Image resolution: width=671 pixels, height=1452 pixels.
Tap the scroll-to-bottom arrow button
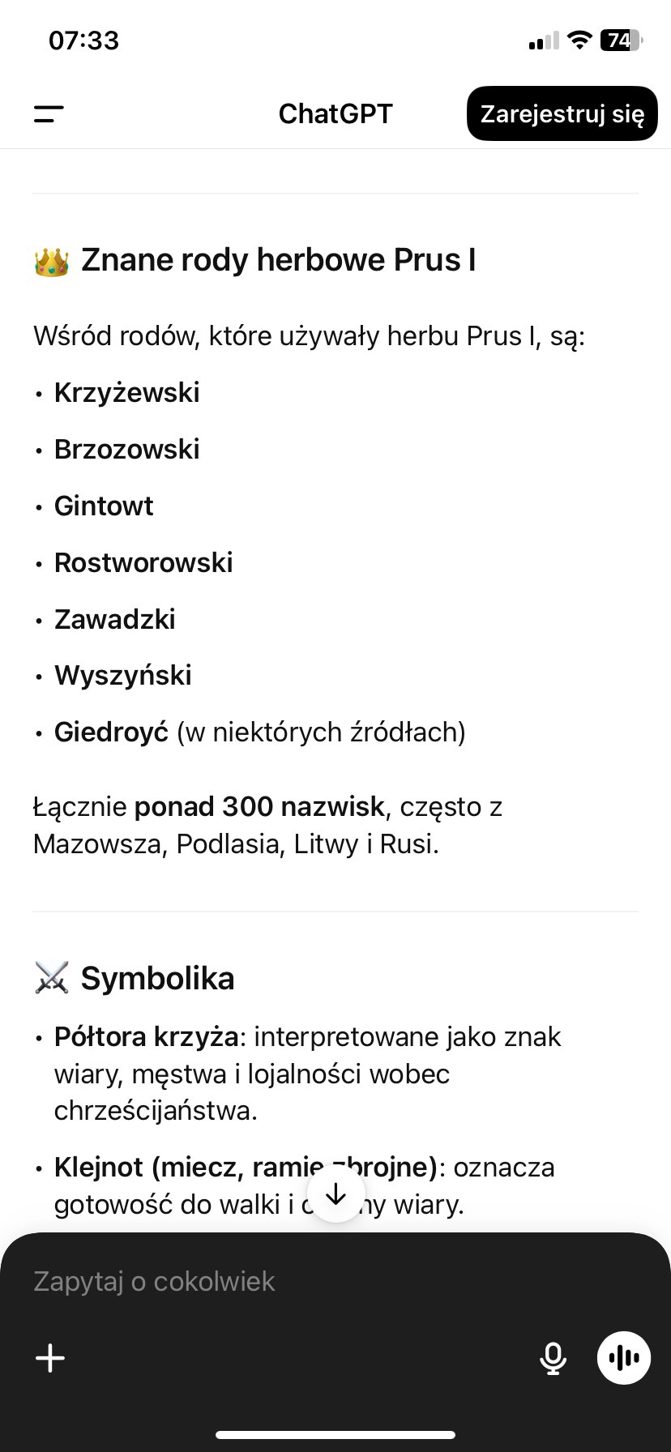coord(335,1194)
